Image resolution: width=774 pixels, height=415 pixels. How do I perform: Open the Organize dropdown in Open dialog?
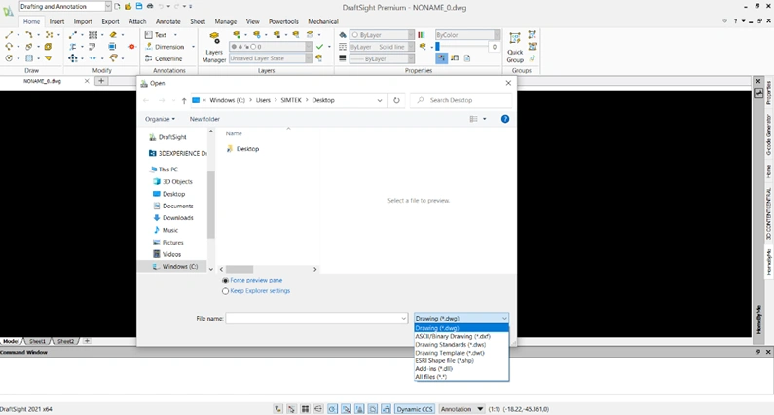point(160,119)
